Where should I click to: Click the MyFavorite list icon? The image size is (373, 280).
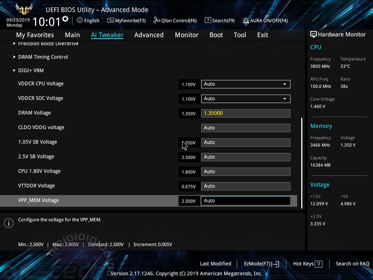coord(110,20)
